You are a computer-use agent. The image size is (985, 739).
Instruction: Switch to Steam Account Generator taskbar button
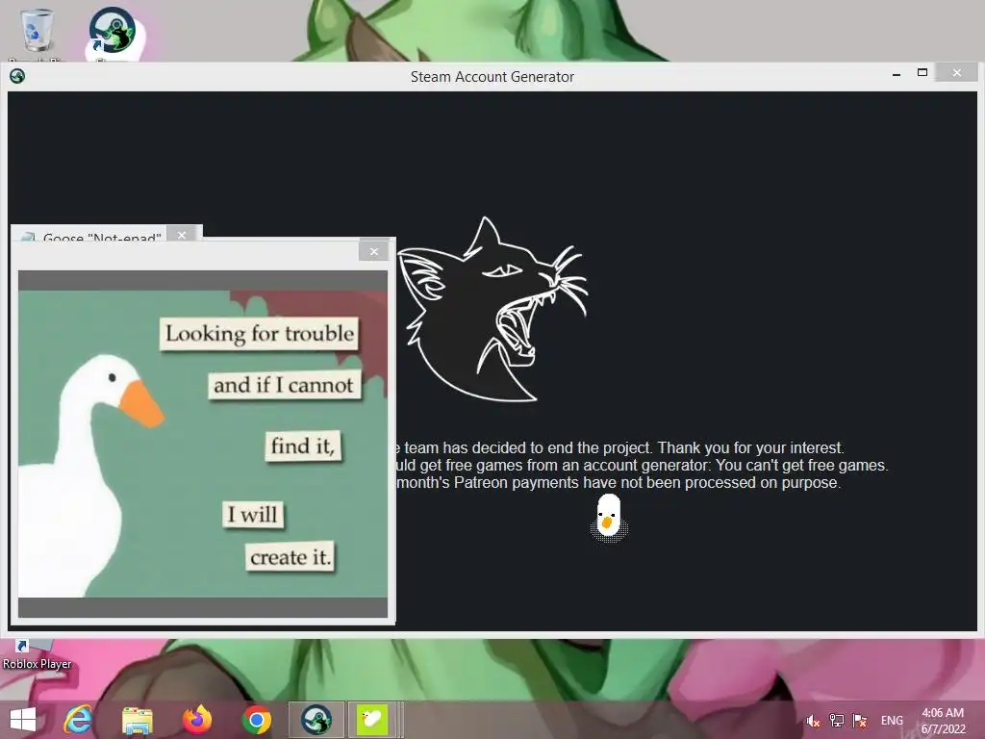316,720
